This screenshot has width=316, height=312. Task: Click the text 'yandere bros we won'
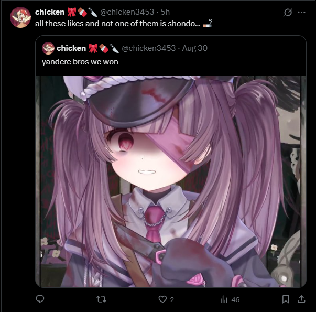pos(80,62)
